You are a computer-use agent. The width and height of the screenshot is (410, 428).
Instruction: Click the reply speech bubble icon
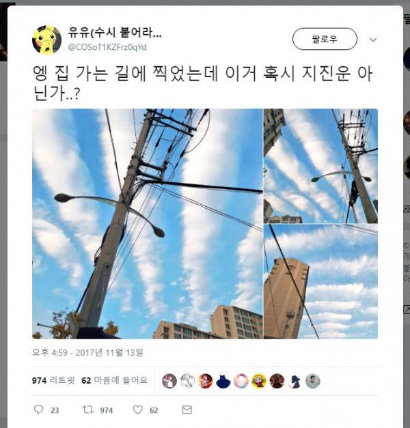(x=38, y=410)
